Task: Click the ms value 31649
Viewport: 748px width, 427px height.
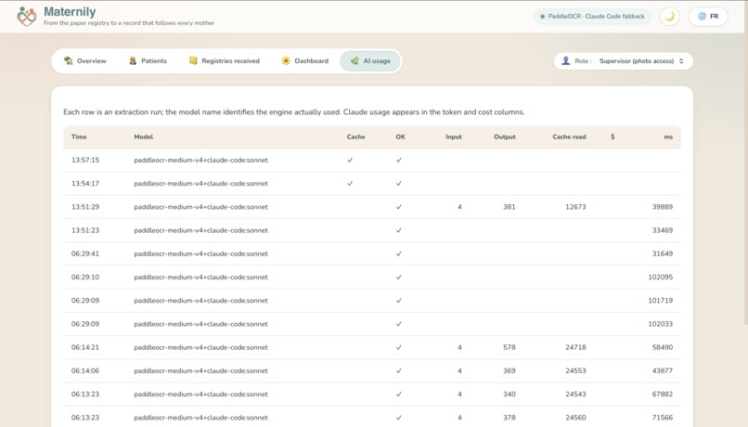Action: pyautogui.click(x=663, y=253)
